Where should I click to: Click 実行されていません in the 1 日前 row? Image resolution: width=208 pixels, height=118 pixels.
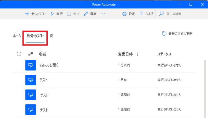click(169, 80)
